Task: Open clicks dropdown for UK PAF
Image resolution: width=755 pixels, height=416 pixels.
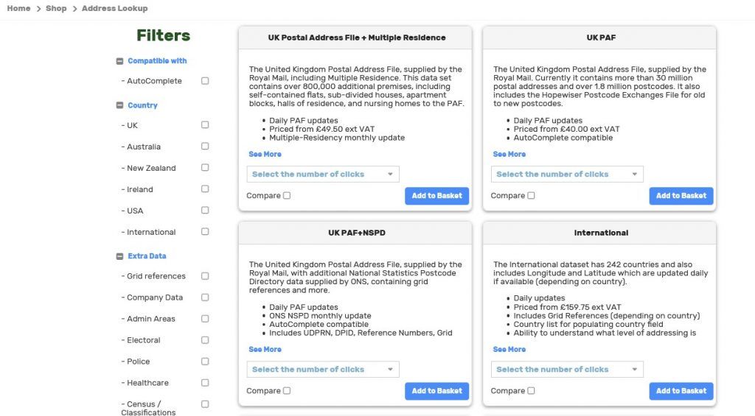Action: point(567,174)
